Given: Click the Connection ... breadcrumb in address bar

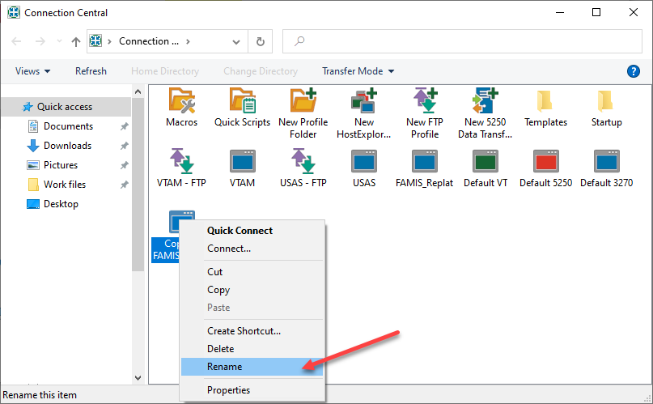Looking at the screenshot, I should click(149, 41).
